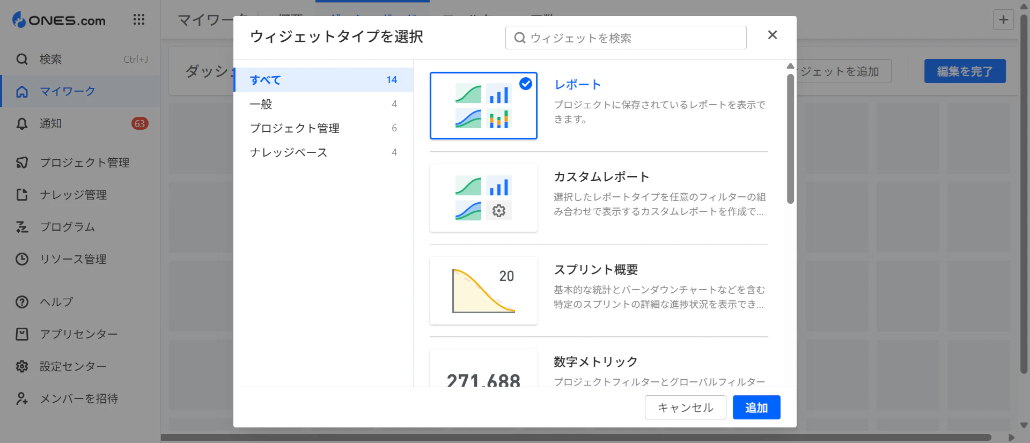Viewport: 1030px width, 443px height.
Task: Open プロジェクト管理 in the sidebar
Action: 80,163
